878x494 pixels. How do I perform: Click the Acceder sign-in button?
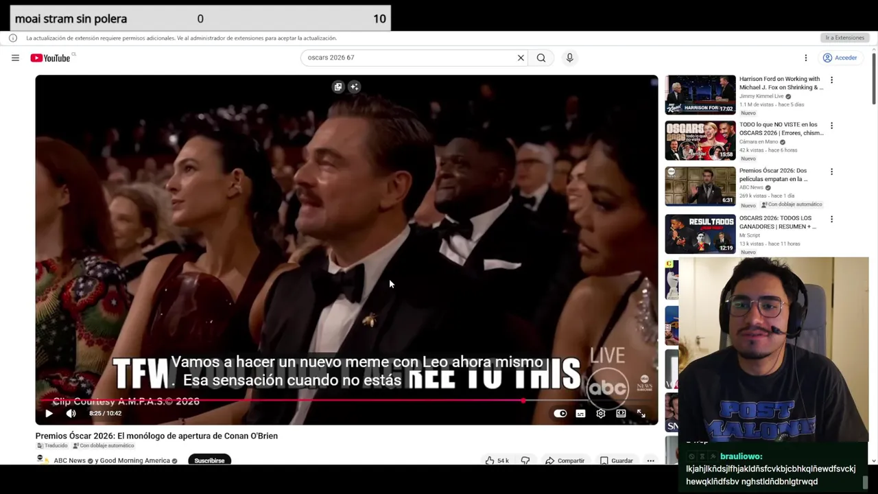click(840, 58)
